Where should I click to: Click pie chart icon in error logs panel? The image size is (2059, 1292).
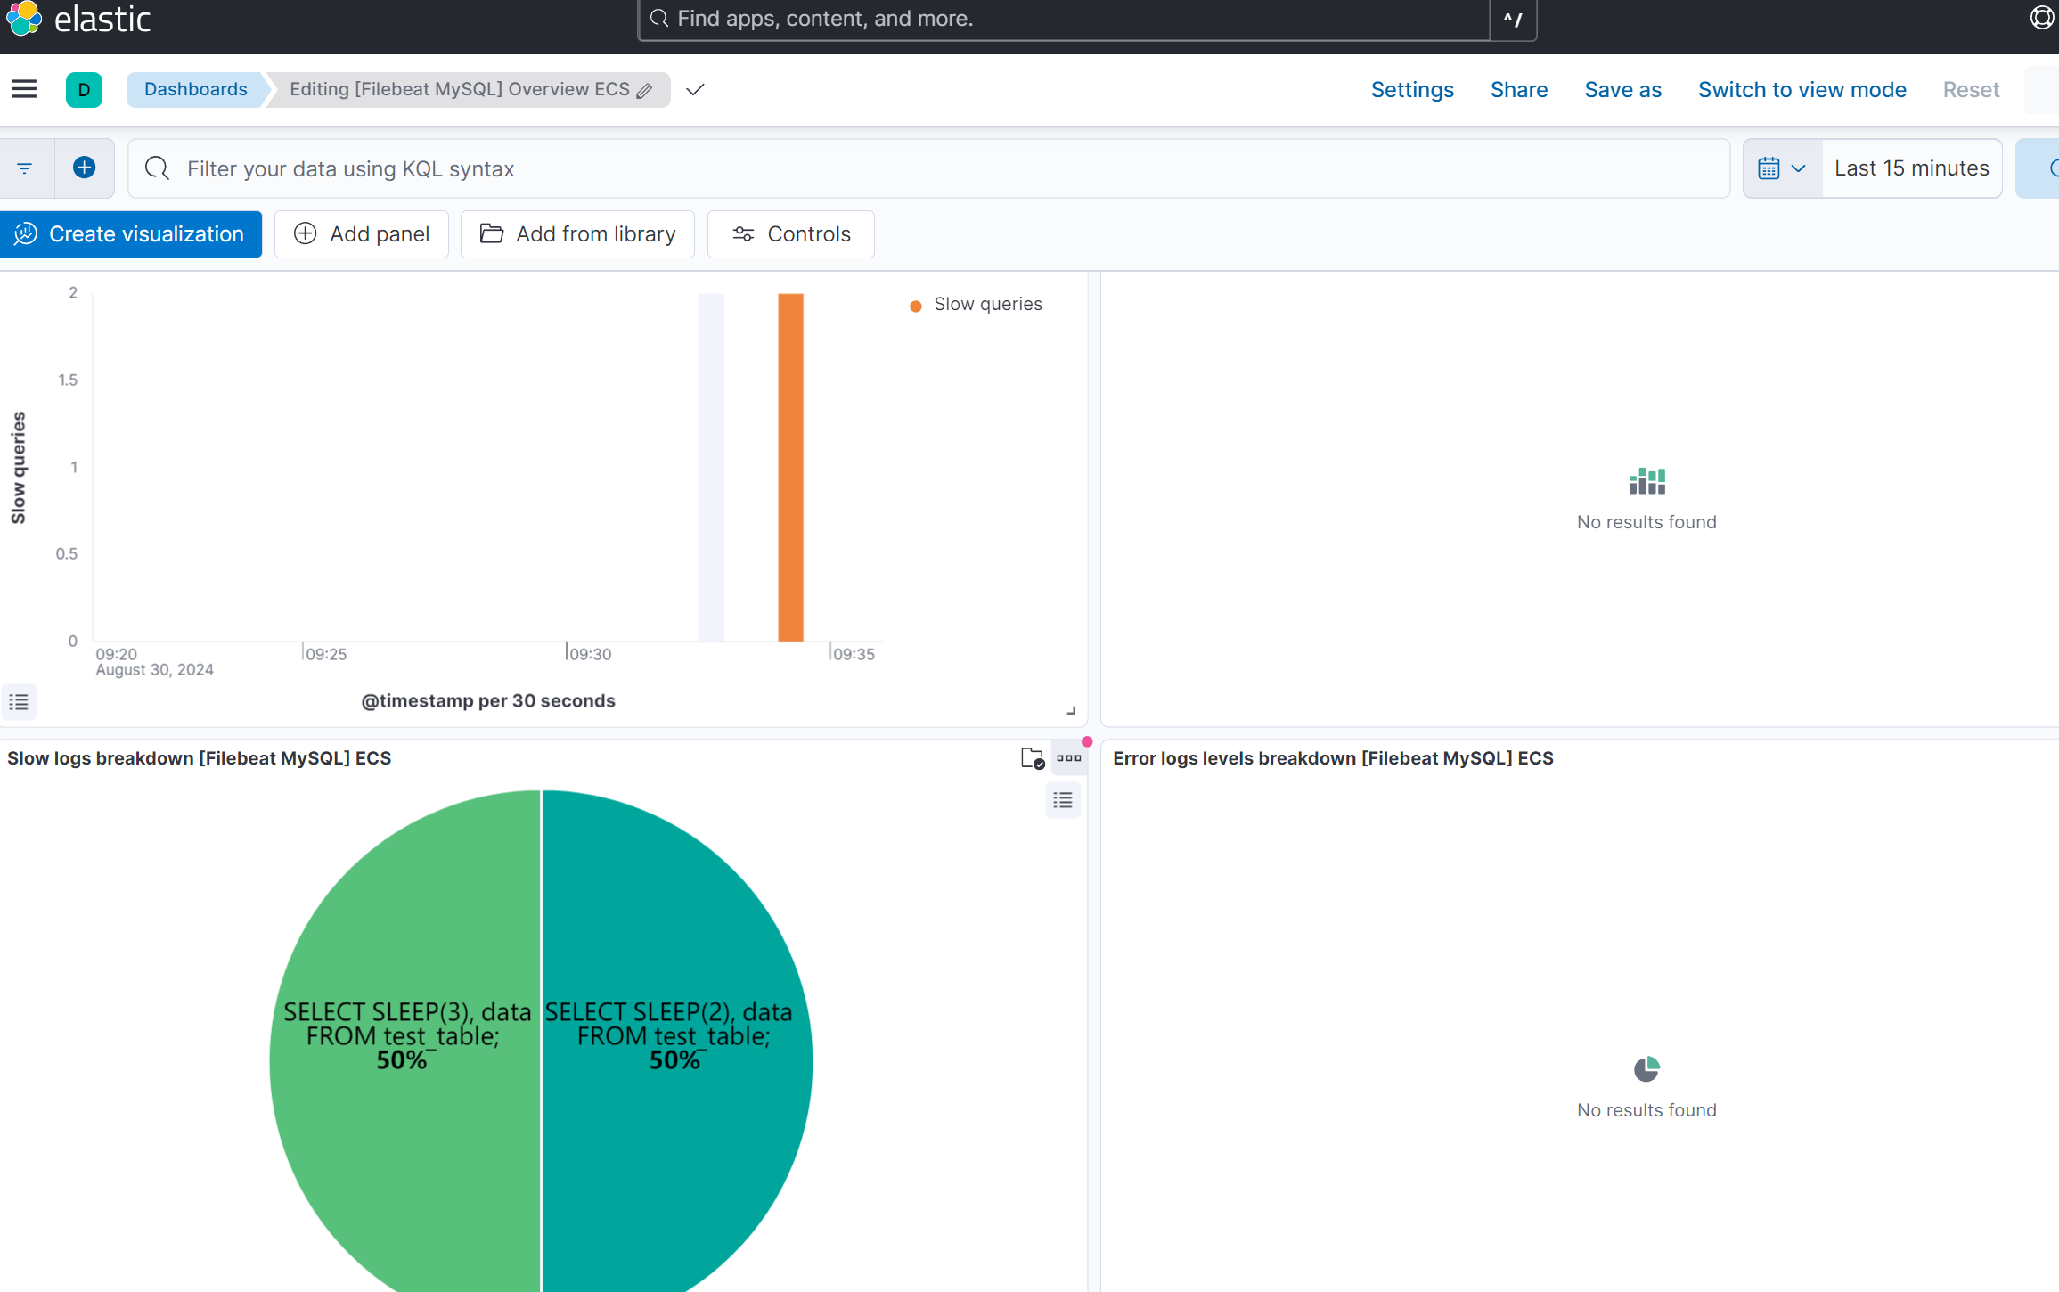[x=1646, y=1068]
